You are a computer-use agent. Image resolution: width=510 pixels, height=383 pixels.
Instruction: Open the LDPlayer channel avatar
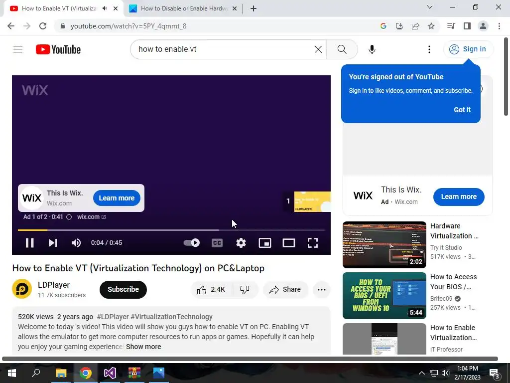22,289
